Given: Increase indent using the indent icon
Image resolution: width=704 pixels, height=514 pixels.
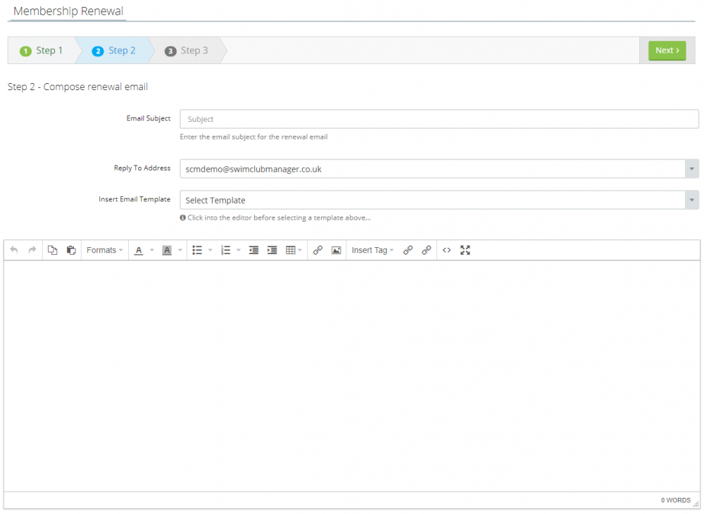Looking at the screenshot, I should coord(272,250).
